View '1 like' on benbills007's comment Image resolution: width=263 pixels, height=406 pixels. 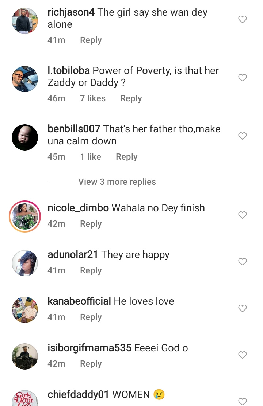(x=91, y=157)
